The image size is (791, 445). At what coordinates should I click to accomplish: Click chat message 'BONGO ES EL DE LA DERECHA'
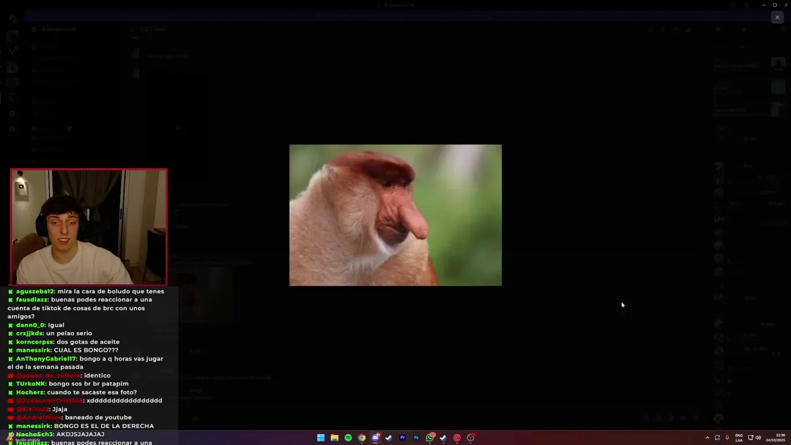click(x=104, y=426)
